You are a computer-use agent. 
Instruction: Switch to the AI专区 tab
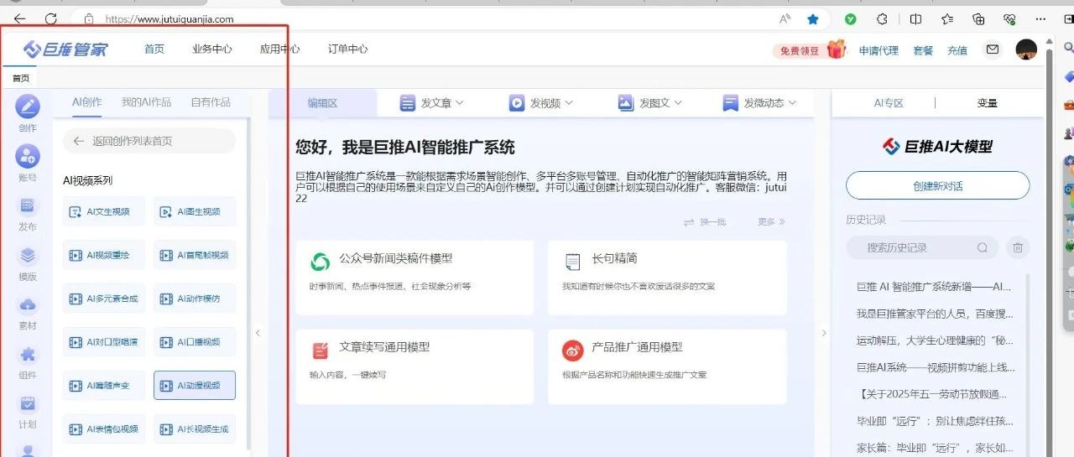point(889,103)
